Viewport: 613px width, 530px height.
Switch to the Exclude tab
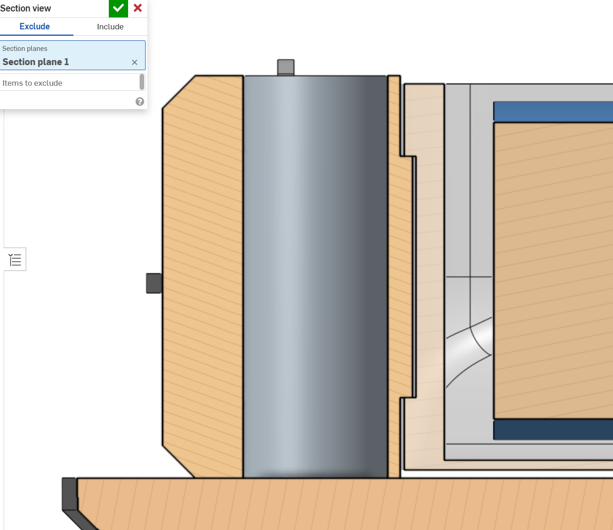click(35, 27)
